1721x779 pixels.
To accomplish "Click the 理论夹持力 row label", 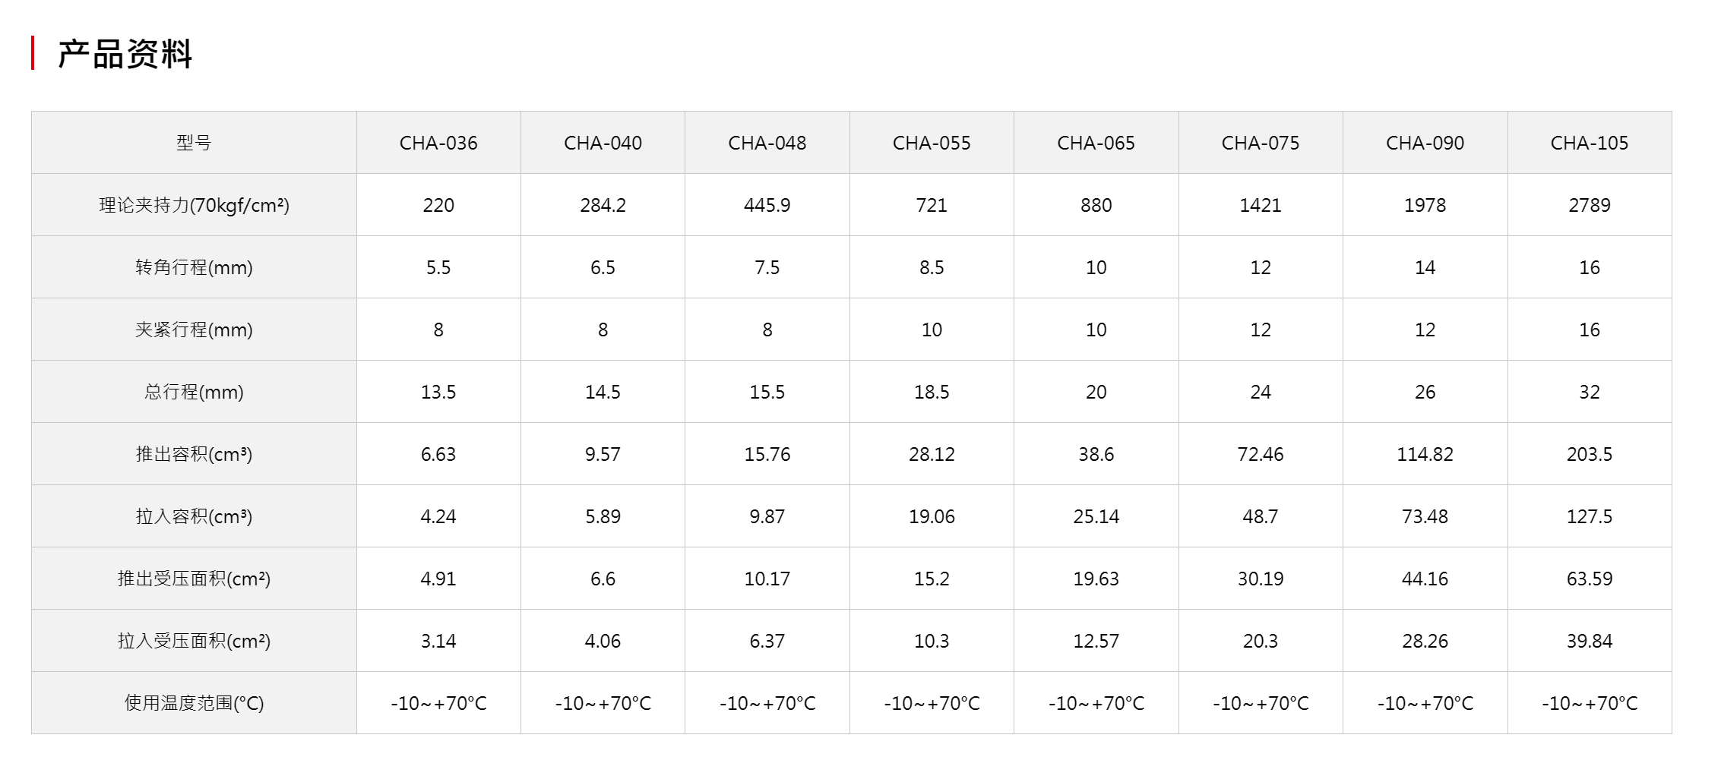I will click(194, 205).
